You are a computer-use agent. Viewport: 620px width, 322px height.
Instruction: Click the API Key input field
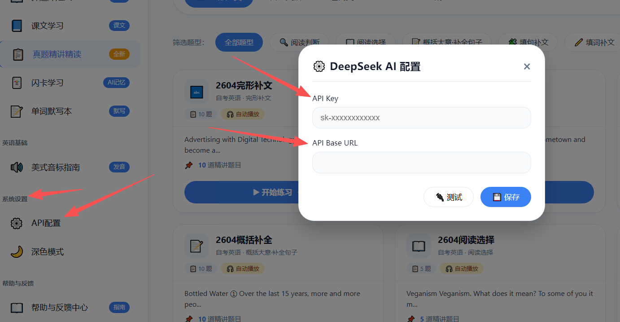pyautogui.click(x=421, y=118)
